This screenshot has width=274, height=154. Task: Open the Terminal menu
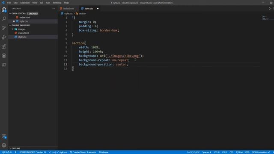(x=57, y=3)
